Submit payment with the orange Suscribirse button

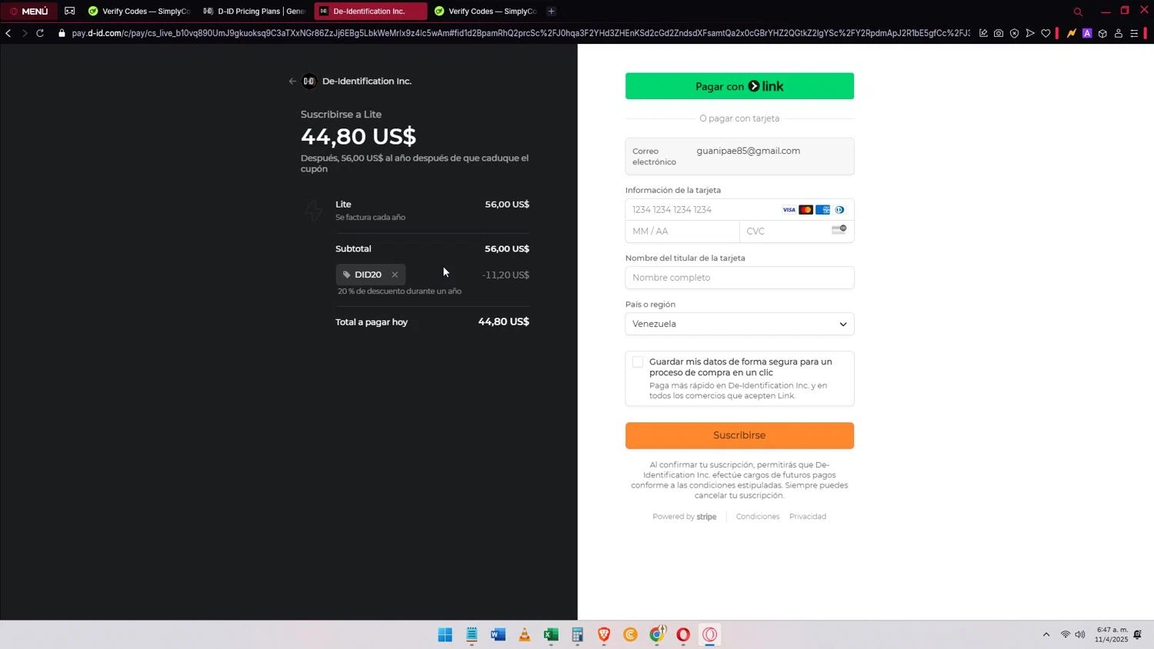(739, 435)
